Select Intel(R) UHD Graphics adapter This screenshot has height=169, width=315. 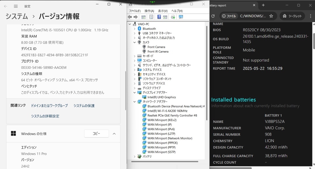(162, 97)
